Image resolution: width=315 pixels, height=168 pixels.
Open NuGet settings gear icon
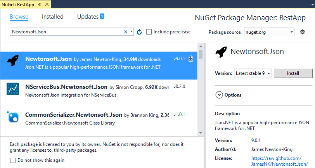coord(302,32)
